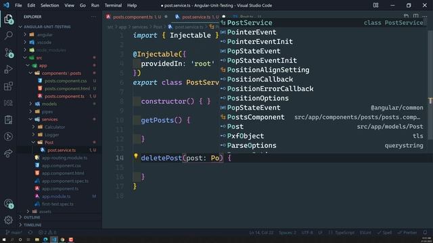Select the PositionAlignSetting suggestion

(323, 70)
